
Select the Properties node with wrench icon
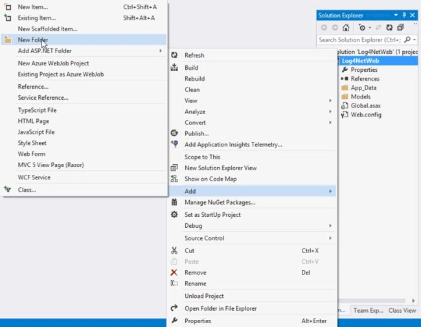[364, 70]
